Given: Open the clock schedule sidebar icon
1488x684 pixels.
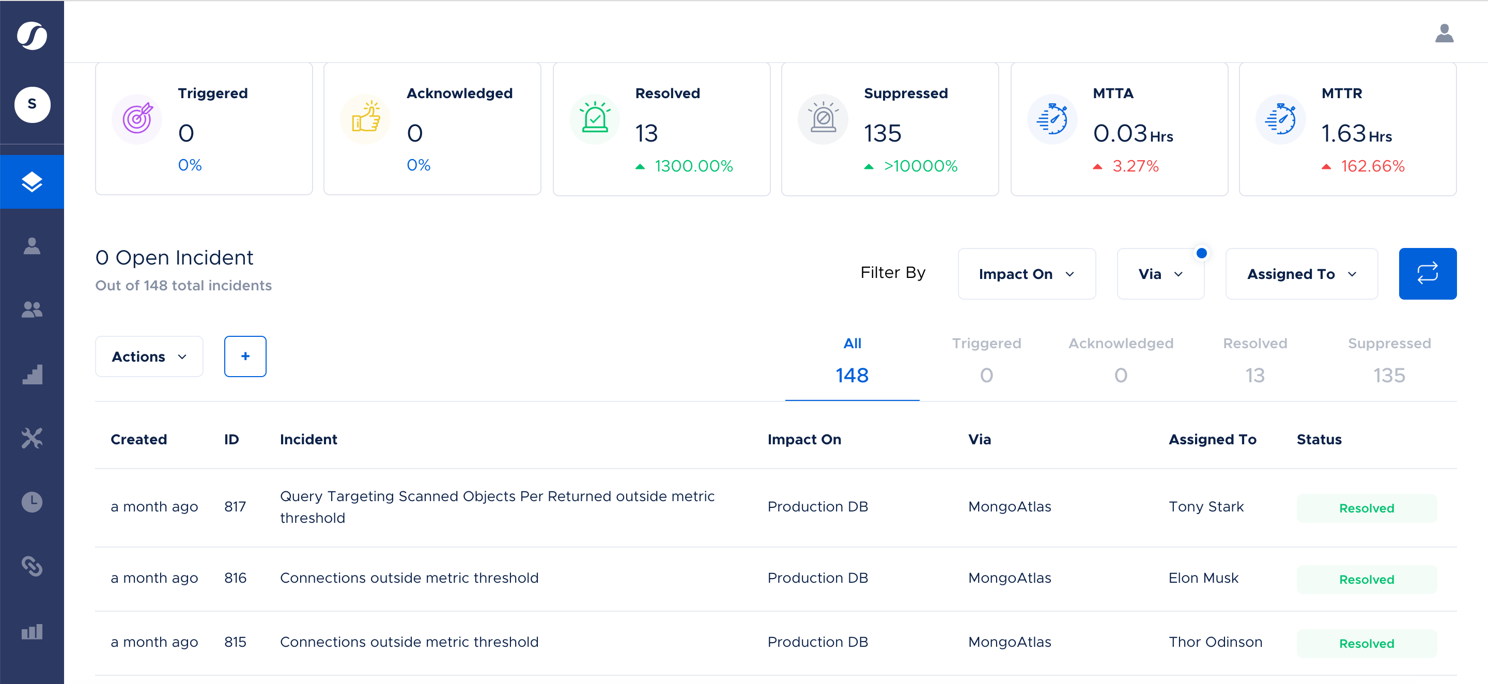Looking at the screenshot, I should [x=32, y=502].
